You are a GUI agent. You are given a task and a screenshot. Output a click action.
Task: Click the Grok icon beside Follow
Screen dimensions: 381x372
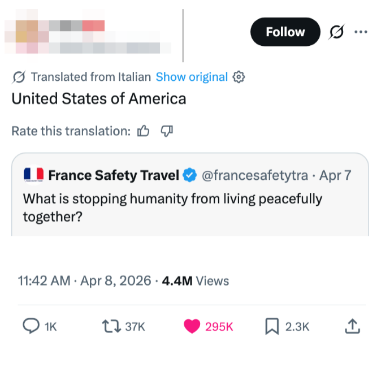click(336, 32)
